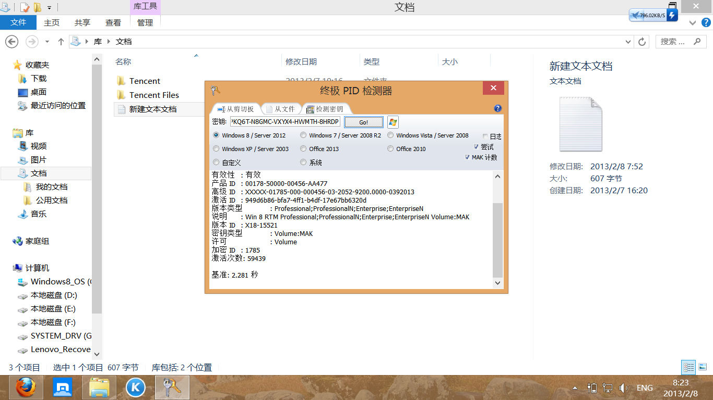Viewport: 713px width, 400px height.
Task: Switch to the 查看 ribbon tab
Action: coord(113,22)
